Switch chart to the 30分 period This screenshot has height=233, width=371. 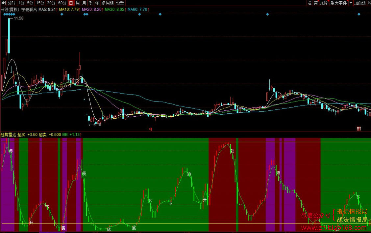tap(51, 3)
